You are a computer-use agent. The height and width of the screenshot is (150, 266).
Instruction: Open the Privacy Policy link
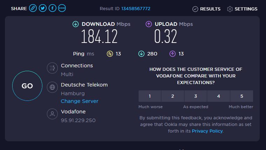(x=207, y=131)
